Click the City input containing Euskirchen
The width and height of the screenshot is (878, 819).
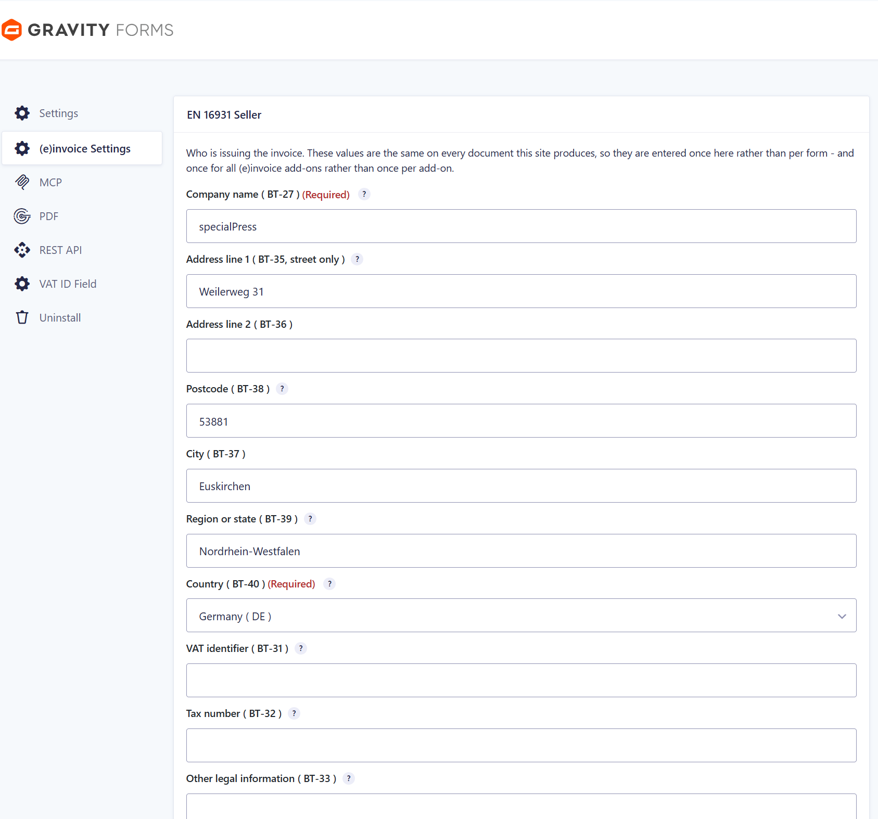pos(521,486)
